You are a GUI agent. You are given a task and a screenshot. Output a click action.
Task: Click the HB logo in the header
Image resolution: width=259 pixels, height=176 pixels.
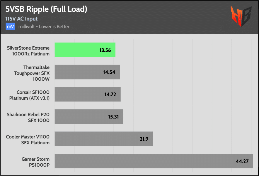point(241,16)
